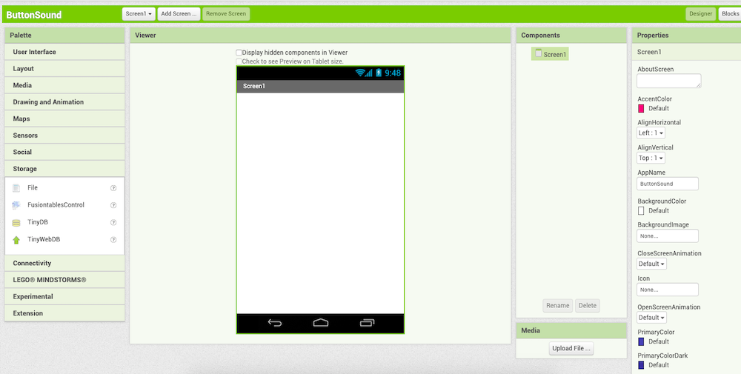Image resolution: width=741 pixels, height=374 pixels.
Task: Open the AlignVertical Top dropdown
Action: (651, 158)
